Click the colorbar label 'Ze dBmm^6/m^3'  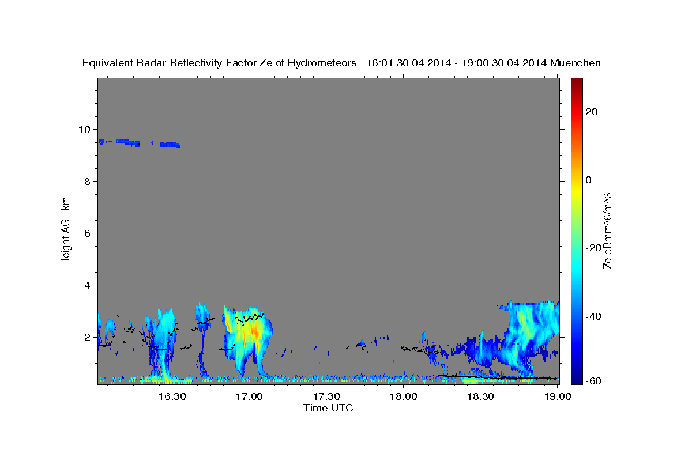coord(607,231)
